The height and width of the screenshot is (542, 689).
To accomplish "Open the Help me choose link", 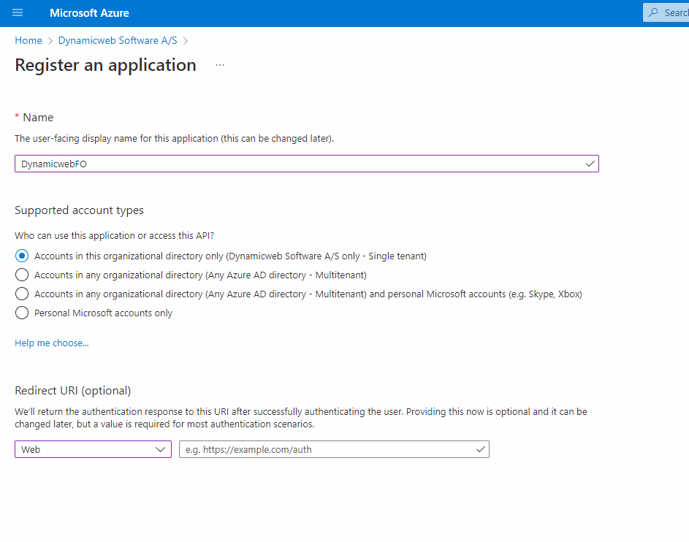I will pos(52,343).
